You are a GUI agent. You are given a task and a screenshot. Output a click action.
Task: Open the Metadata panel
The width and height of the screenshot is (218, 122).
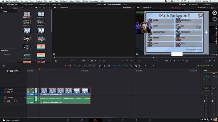[x=194, y=4]
